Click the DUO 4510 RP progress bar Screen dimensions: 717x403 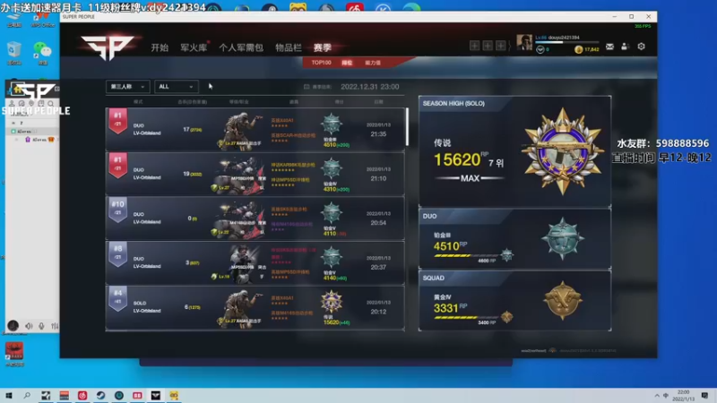(x=466, y=256)
